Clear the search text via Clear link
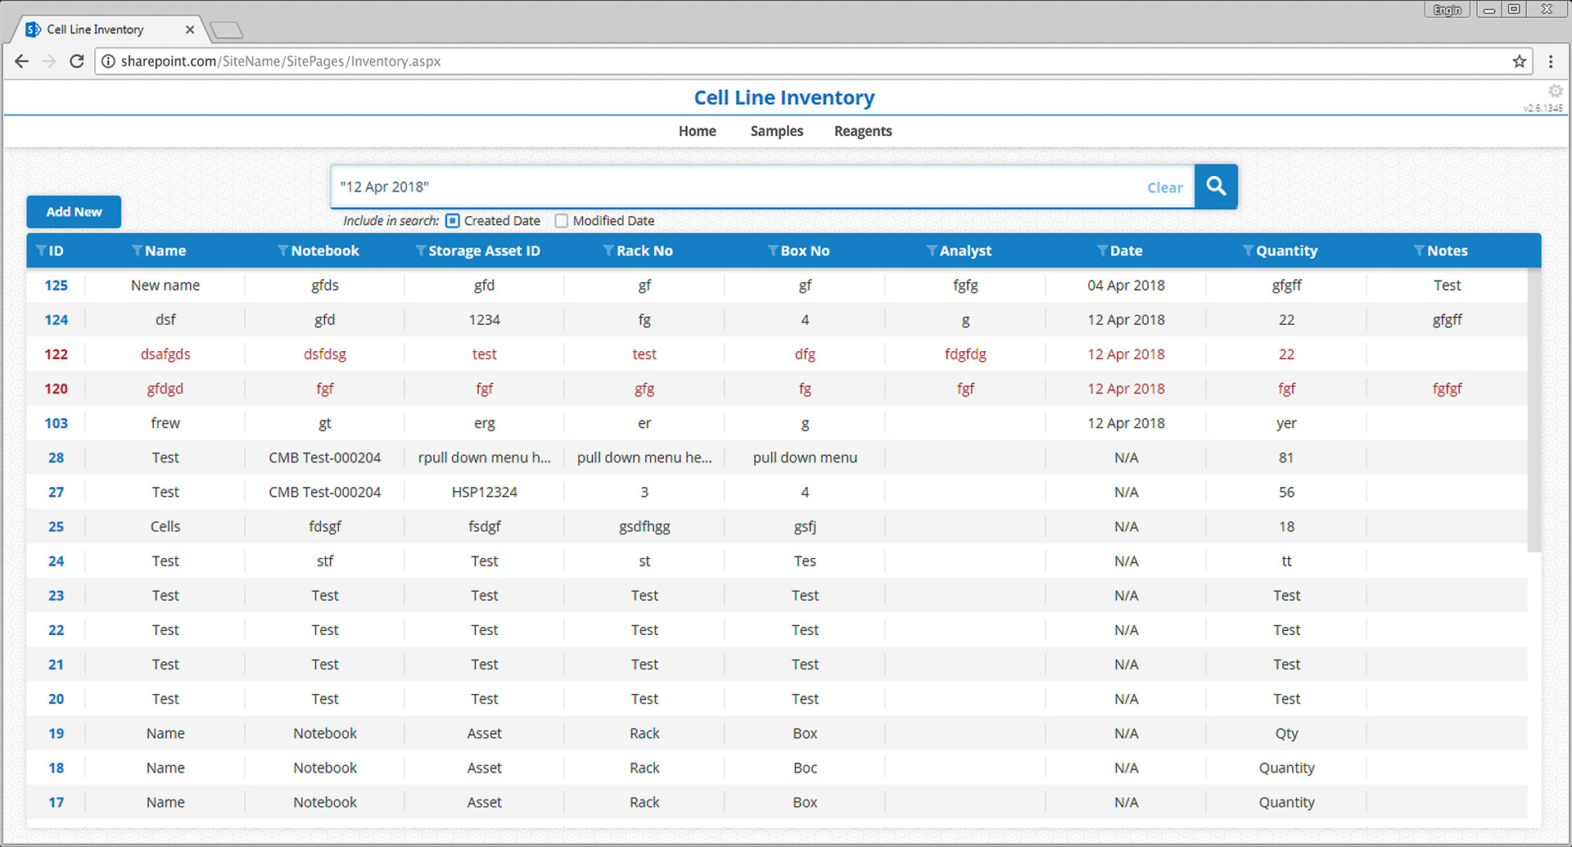The width and height of the screenshot is (1572, 847). (1164, 187)
